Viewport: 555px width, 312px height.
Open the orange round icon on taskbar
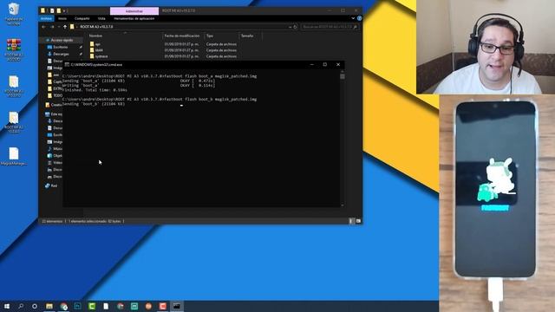pyautogui.click(x=148, y=306)
